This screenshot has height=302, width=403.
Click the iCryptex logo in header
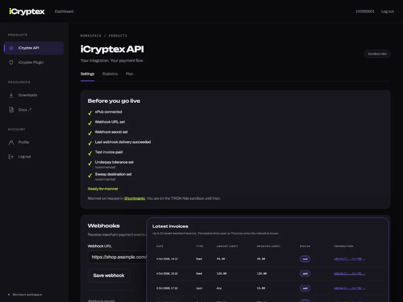click(x=27, y=11)
